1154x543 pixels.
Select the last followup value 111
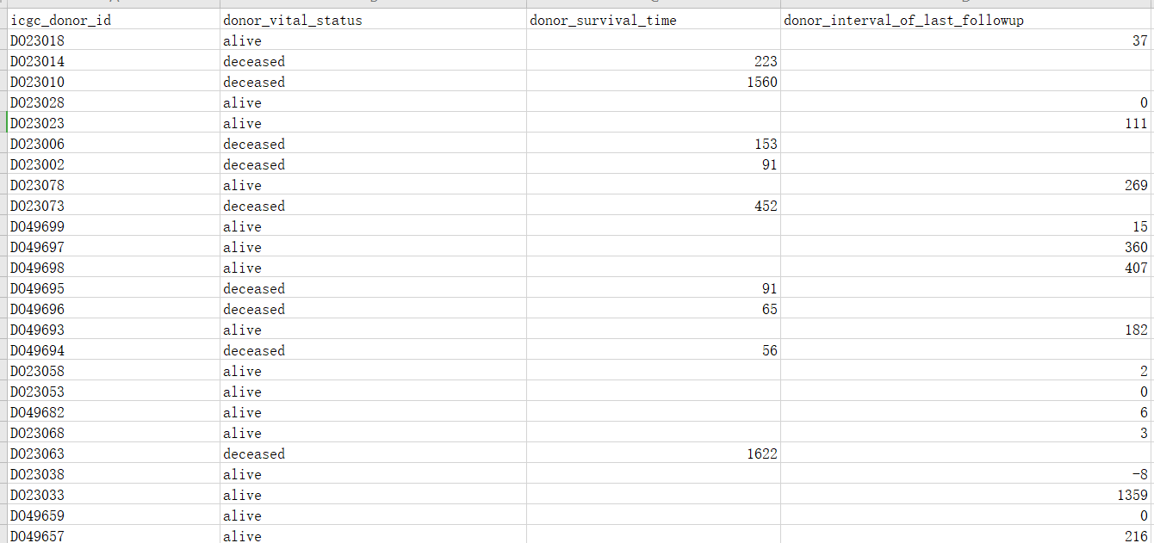pyautogui.click(x=967, y=123)
